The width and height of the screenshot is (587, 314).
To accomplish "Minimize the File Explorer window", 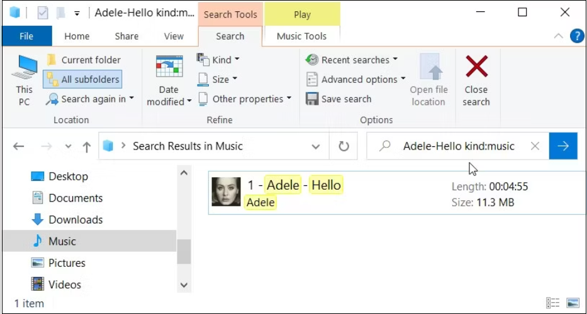I will (480, 13).
